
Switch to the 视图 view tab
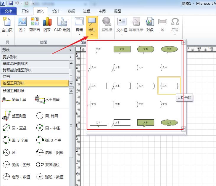pyautogui.click(x=117, y=11)
